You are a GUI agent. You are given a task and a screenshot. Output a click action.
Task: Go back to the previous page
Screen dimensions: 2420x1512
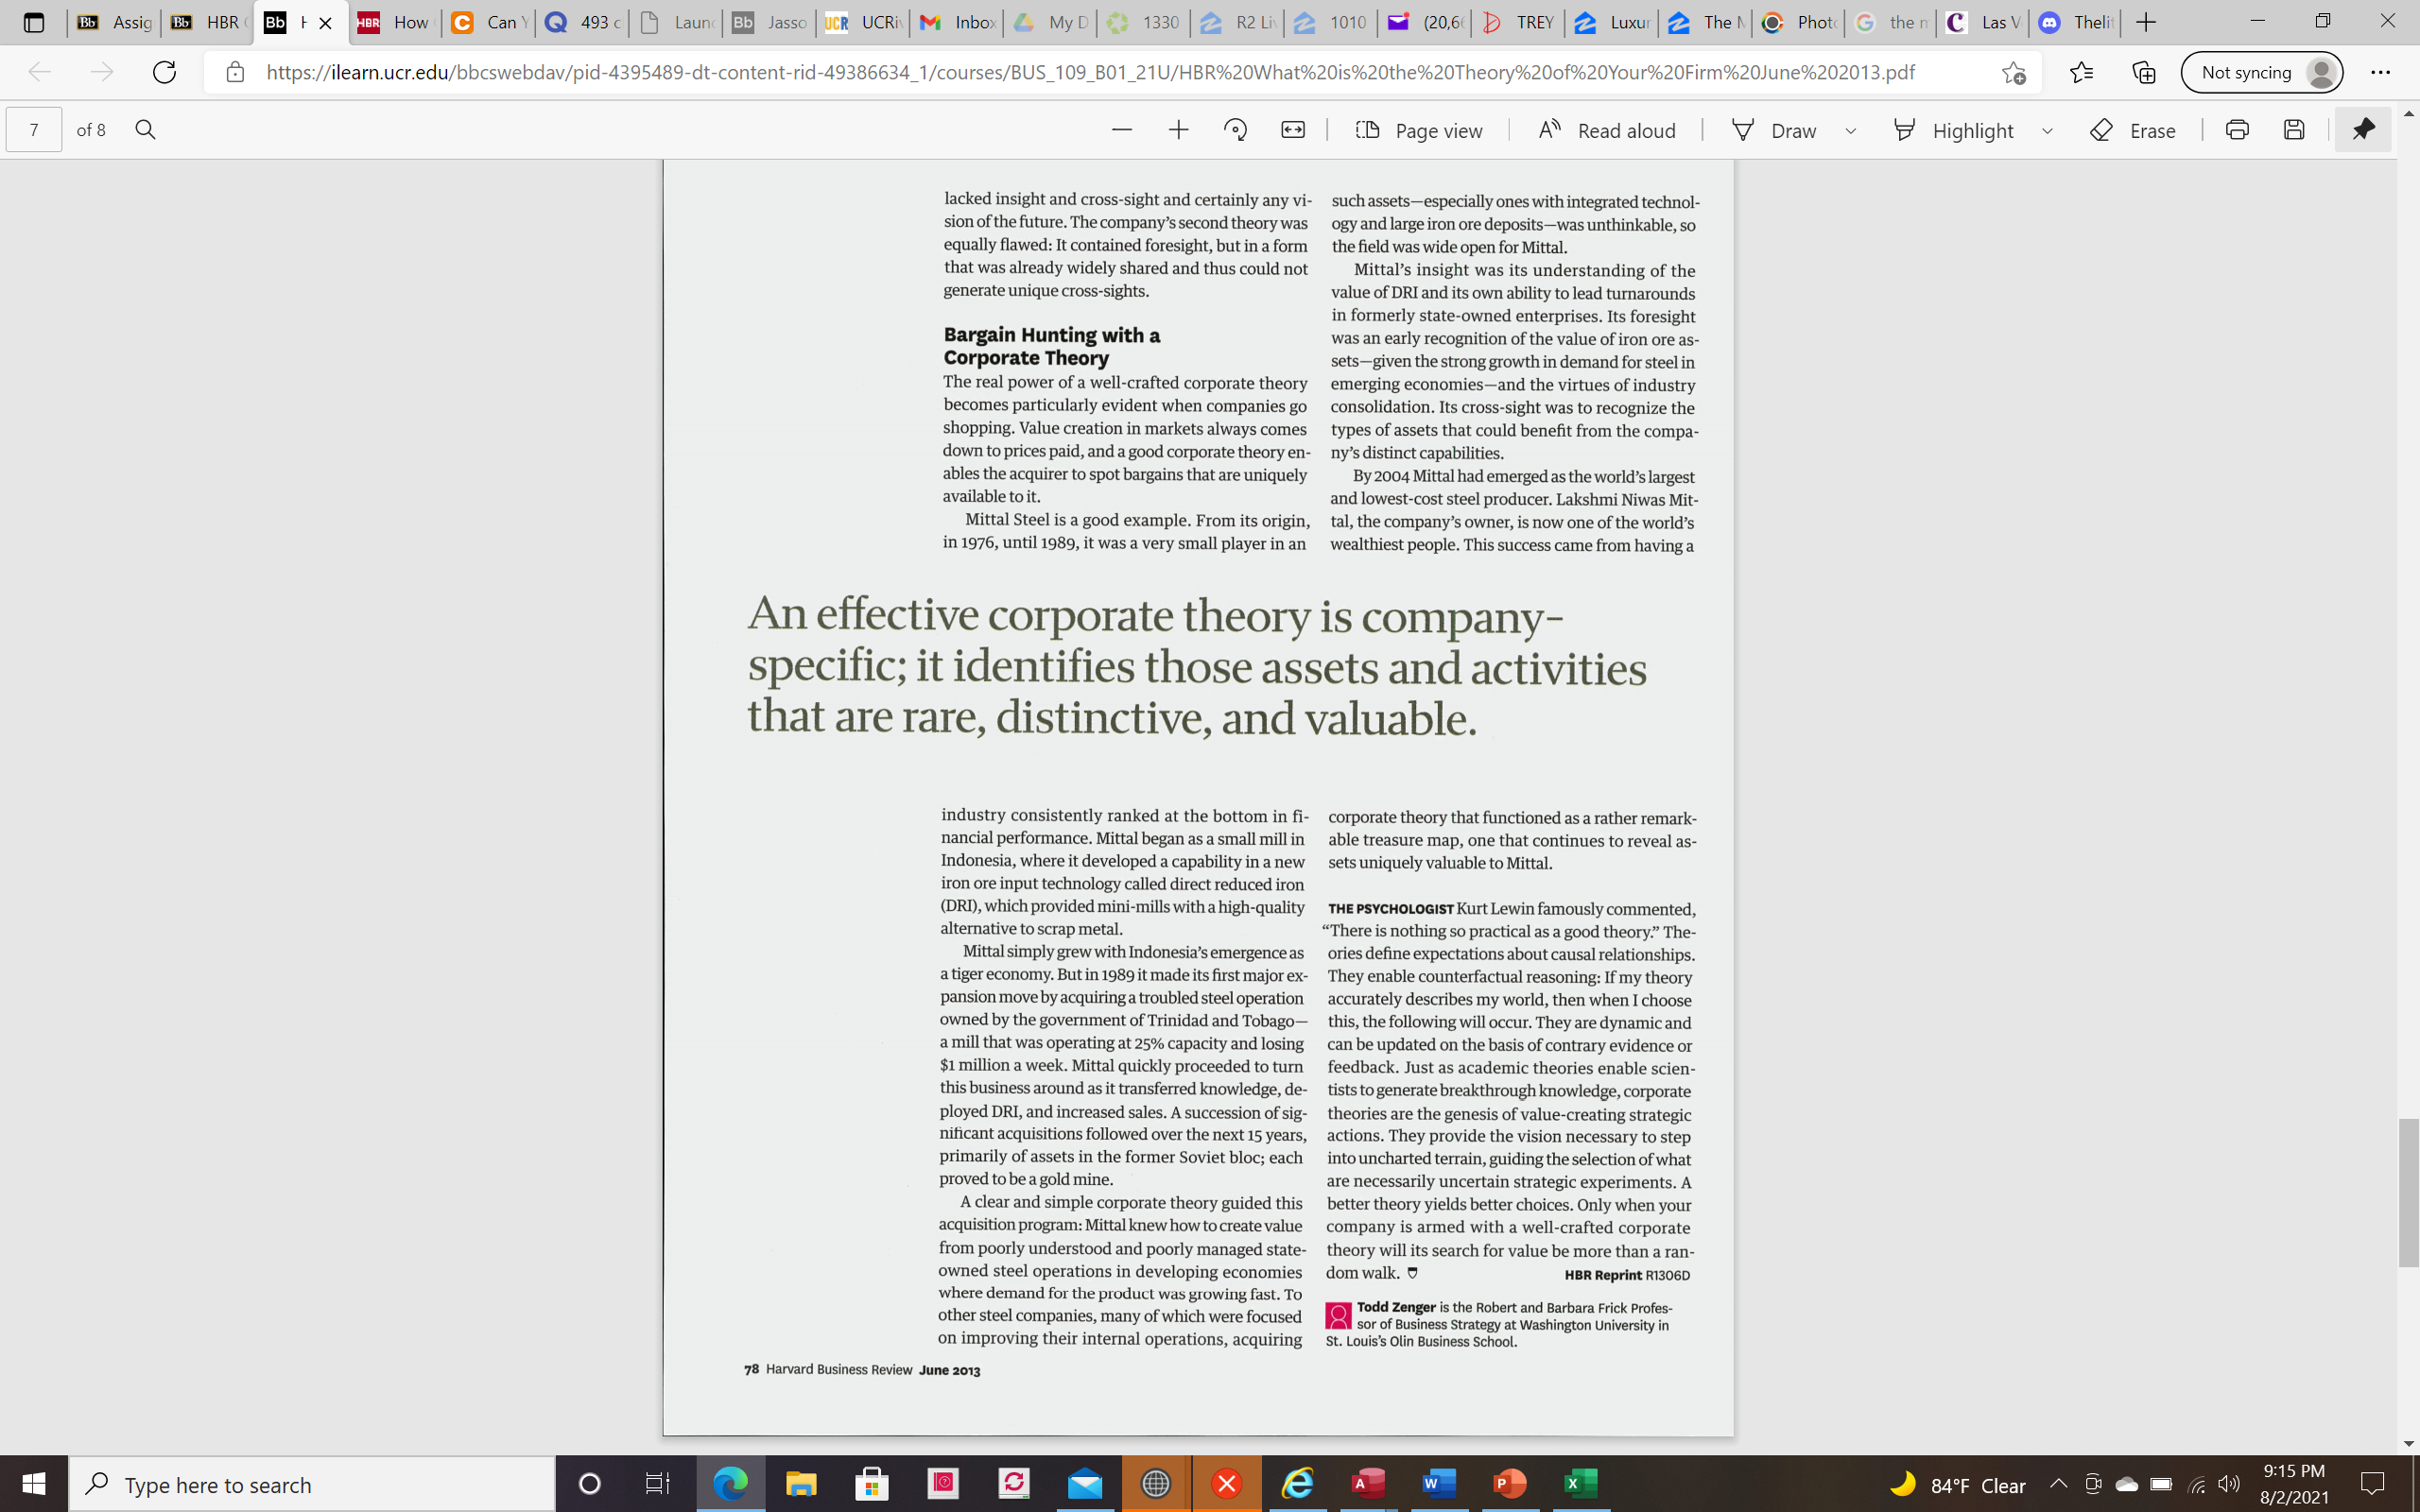click(x=40, y=72)
